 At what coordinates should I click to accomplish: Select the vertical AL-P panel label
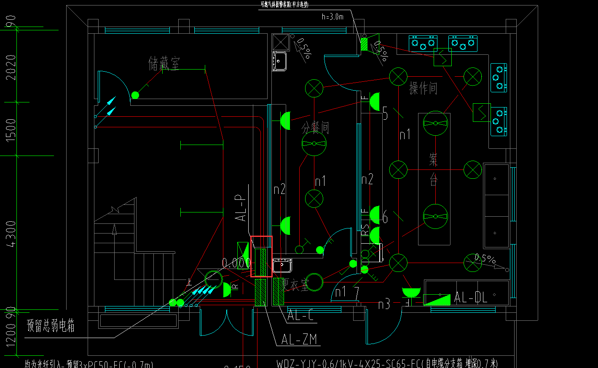coord(241,208)
